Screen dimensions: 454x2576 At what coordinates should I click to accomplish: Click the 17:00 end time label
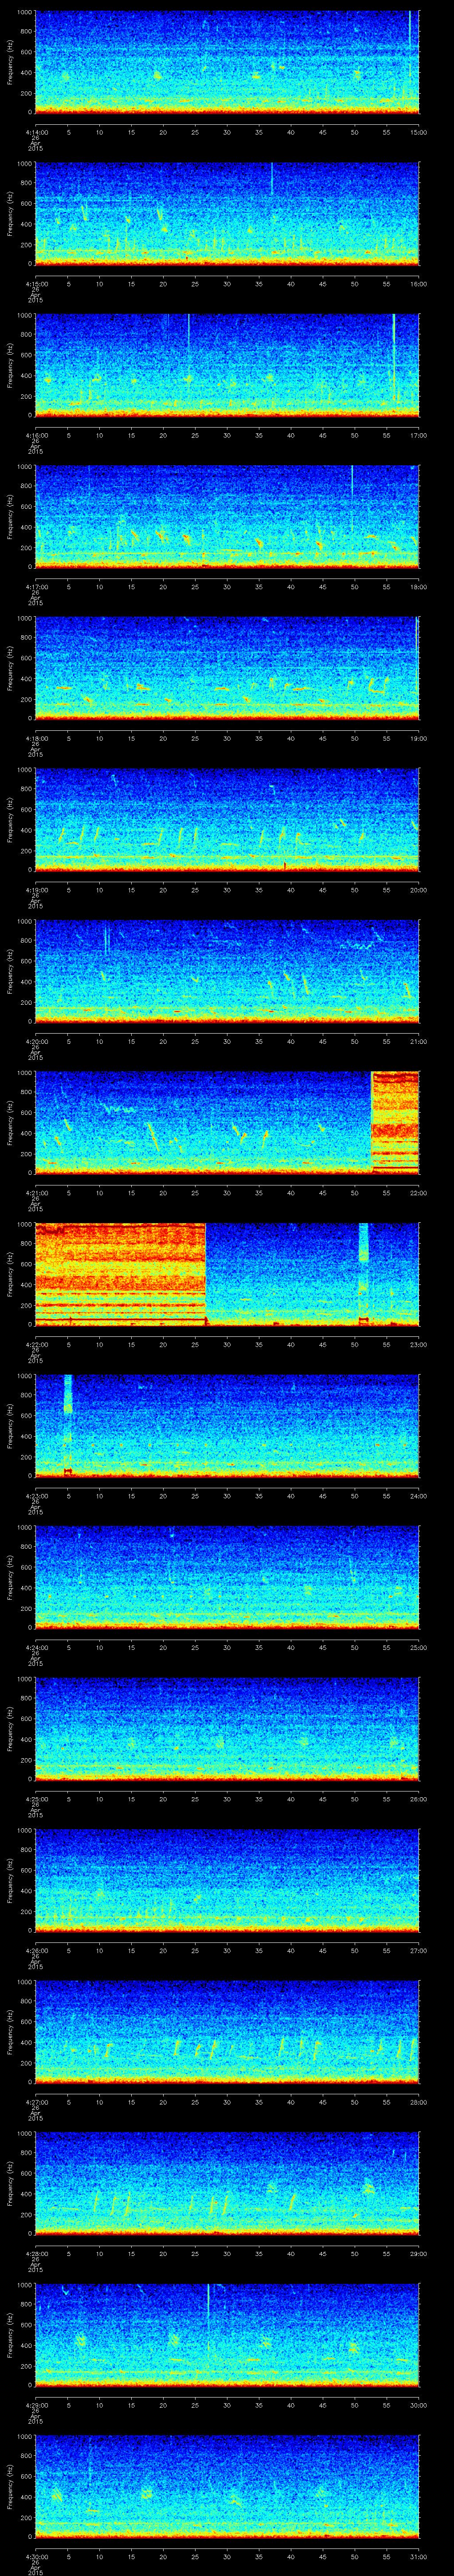point(418,435)
